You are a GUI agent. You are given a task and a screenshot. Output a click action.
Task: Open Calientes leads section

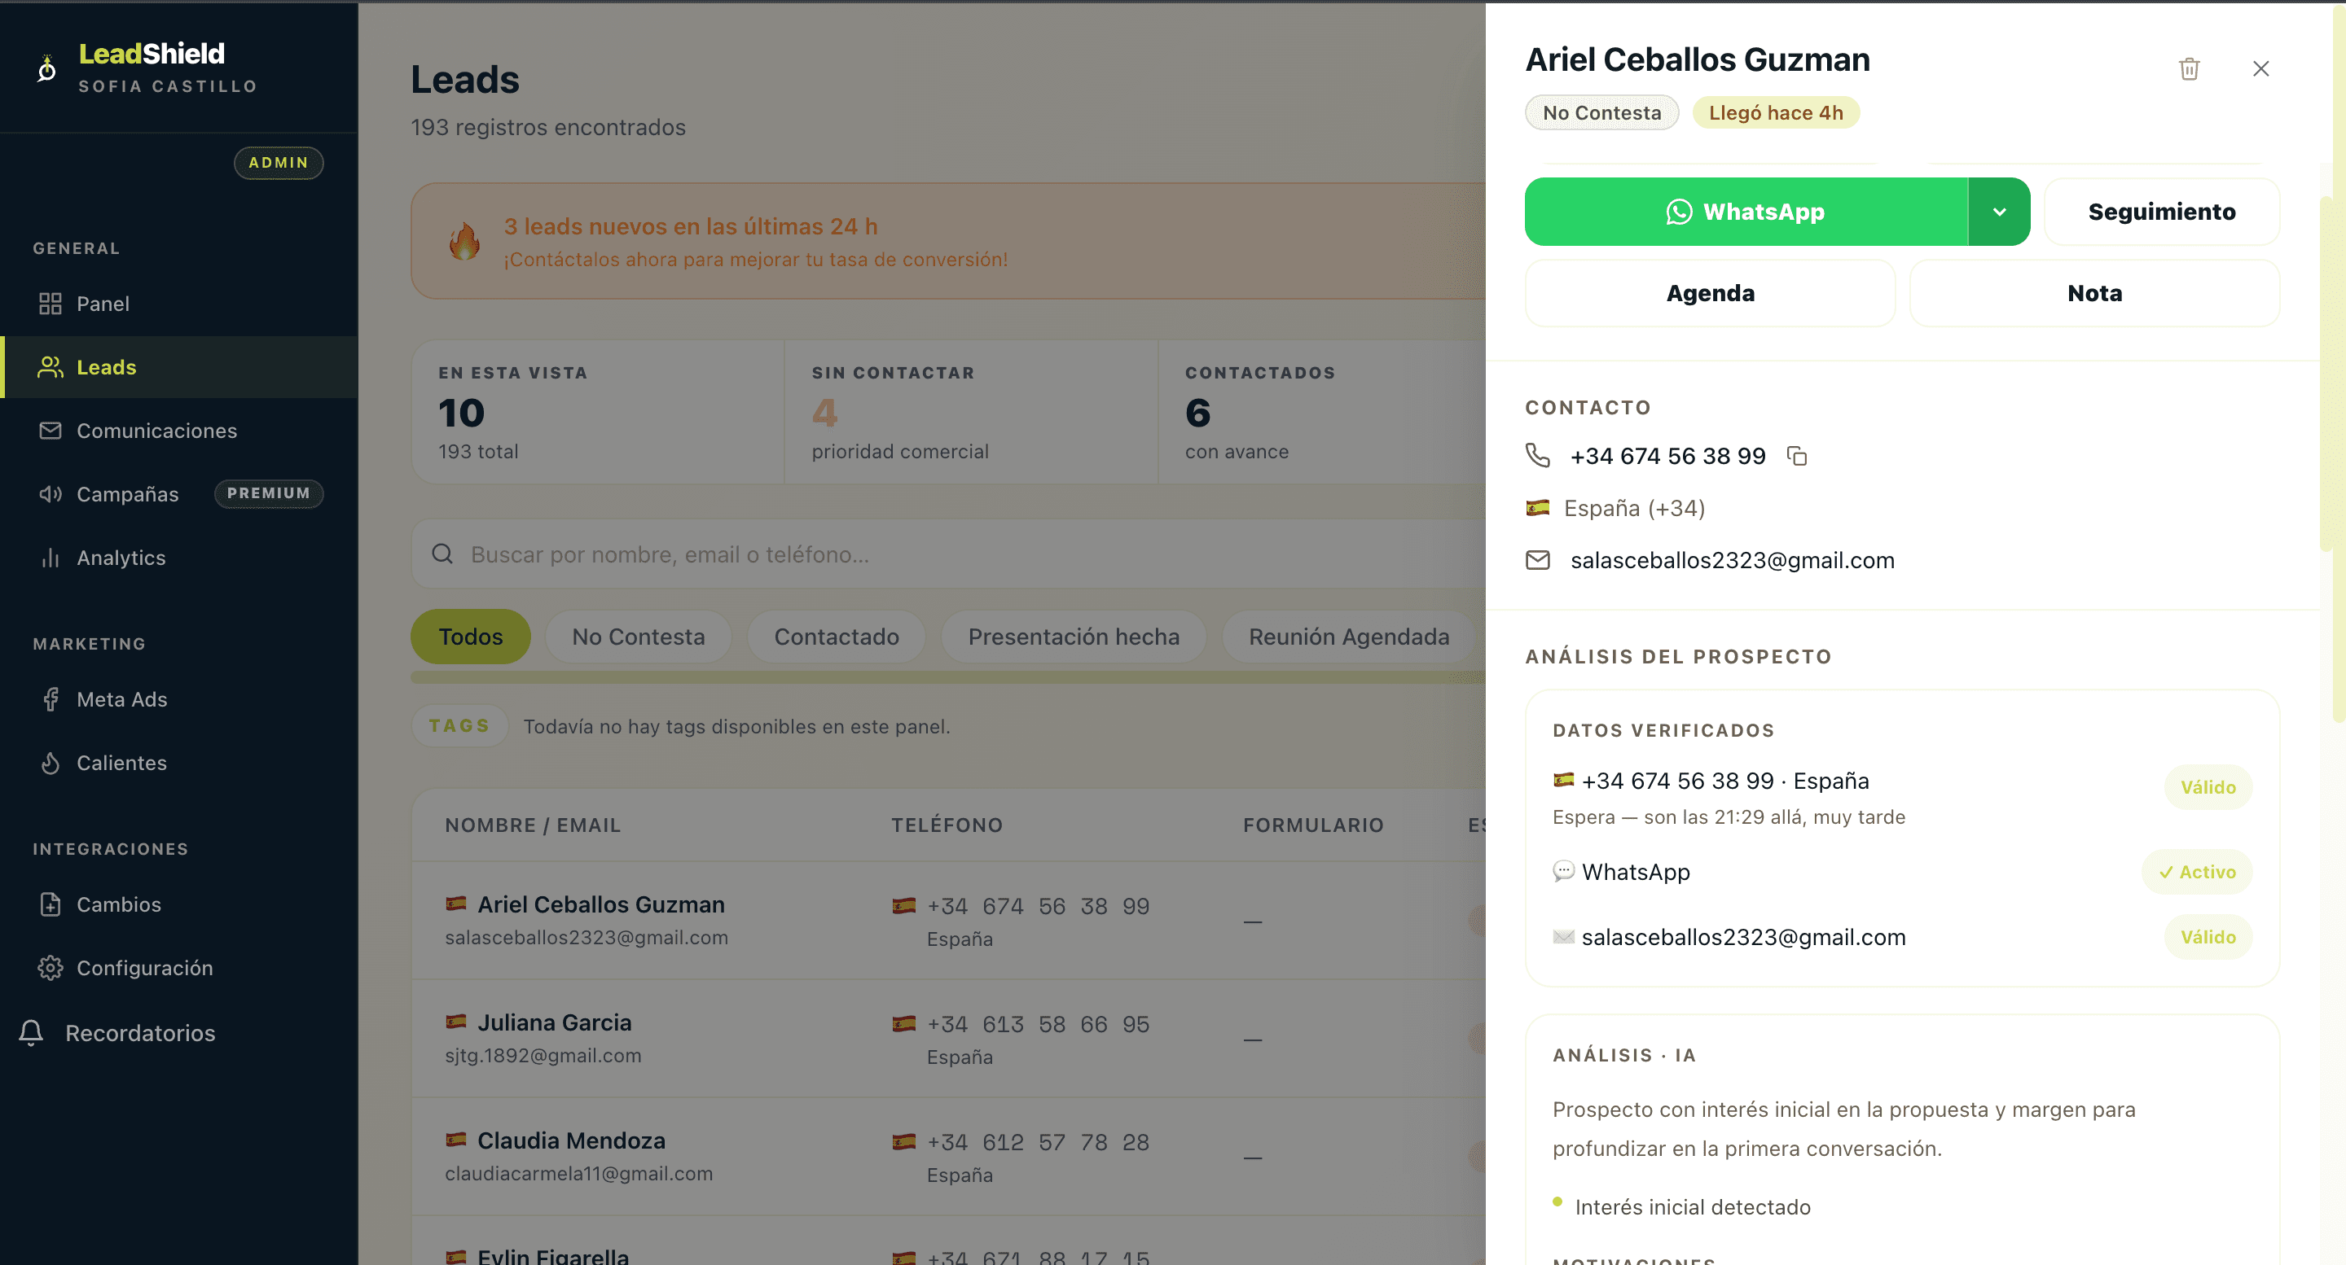pyautogui.click(x=179, y=763)
